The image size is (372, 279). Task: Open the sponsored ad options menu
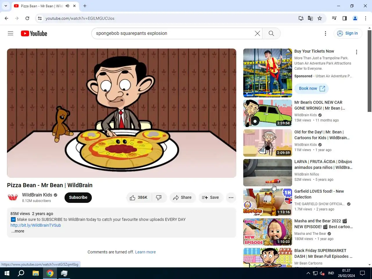357,52
